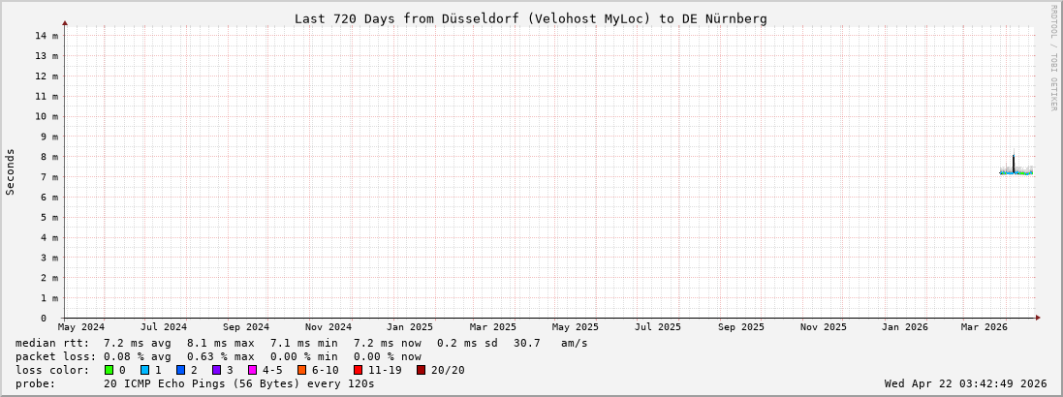Click the light blue loss 1 swatch
The image size is (1063, 397).
point(144,370)
